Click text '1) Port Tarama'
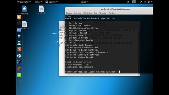The image size is (169, 95). tap(74, 23)
